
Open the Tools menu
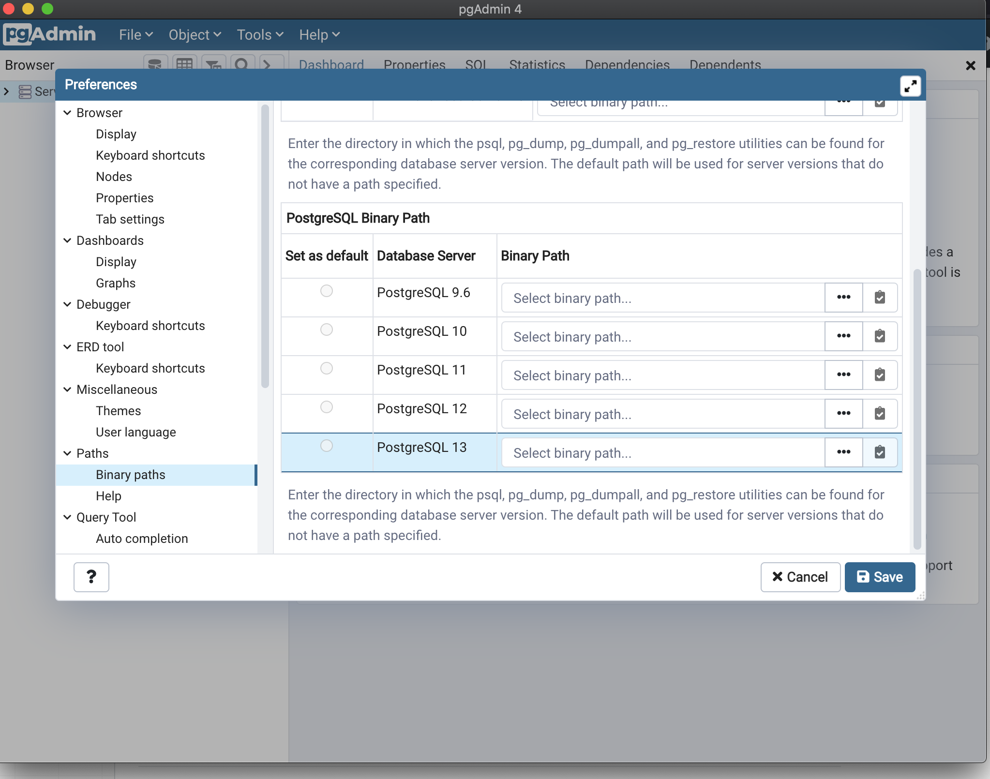click(259, 35)
